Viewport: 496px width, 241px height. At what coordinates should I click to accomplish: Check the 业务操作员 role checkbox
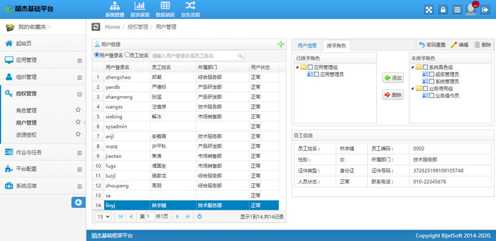[432, 96]
